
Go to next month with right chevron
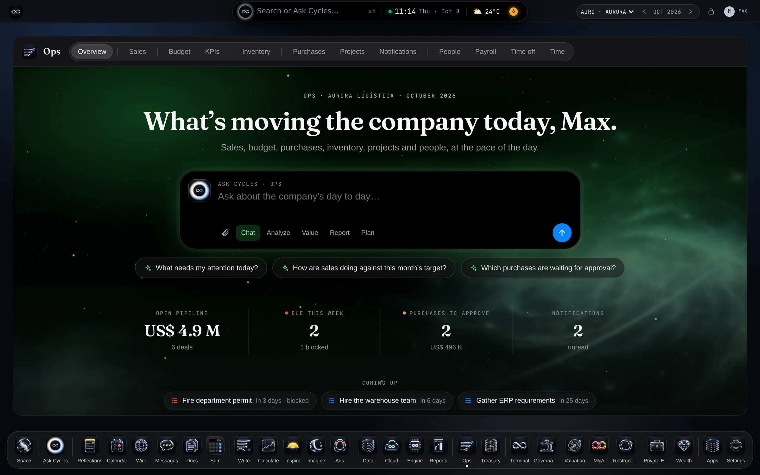[690, 12]
